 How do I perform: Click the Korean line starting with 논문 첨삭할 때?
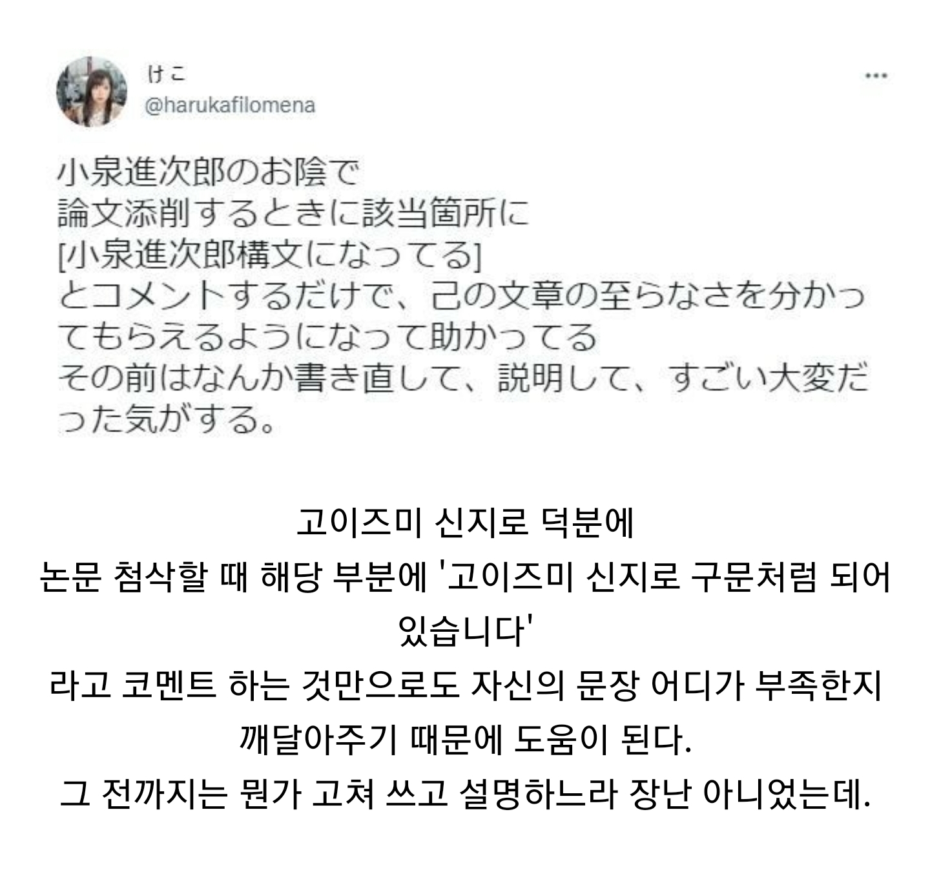coord(465,577)
